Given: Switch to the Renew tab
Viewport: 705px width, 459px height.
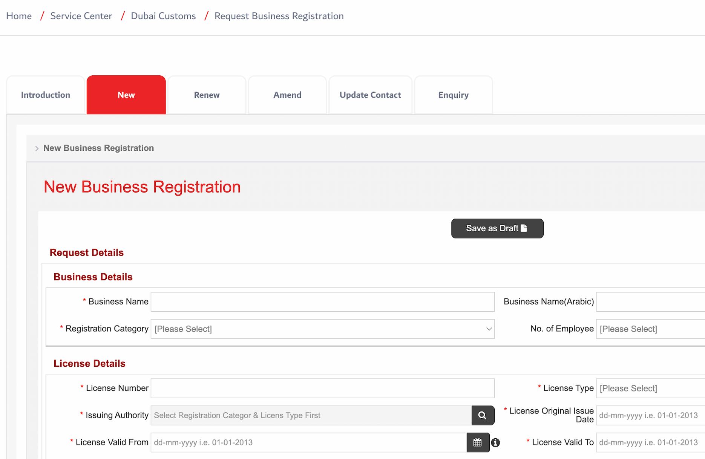Looking at the screenshot, I should point(207,95).
